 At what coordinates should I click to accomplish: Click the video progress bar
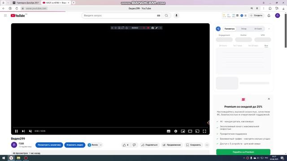point(110,127)
